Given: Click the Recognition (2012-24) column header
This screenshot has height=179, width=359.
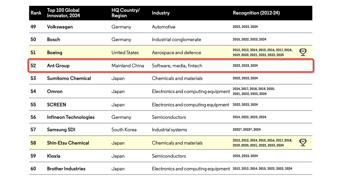Looking at the screenshot, I should (x=256, y=13).
